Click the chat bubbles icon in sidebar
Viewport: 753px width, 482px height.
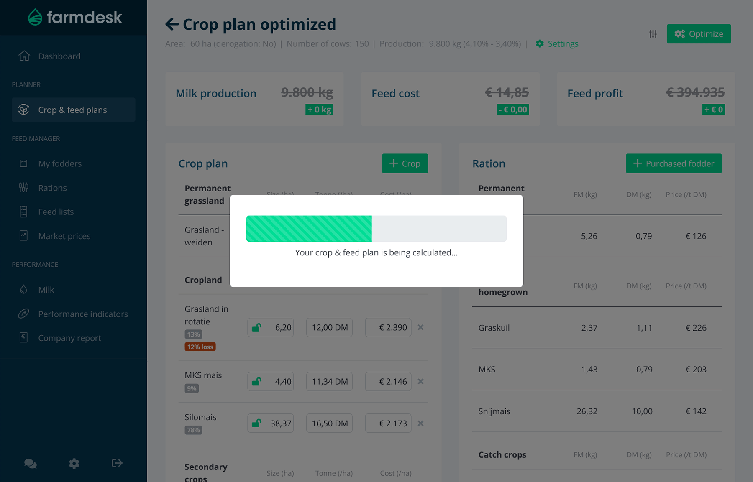click(31, 463)
